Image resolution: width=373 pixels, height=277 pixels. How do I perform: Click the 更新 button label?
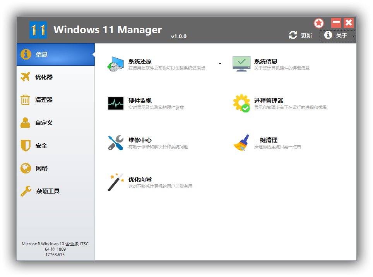(x=306, y=36)
